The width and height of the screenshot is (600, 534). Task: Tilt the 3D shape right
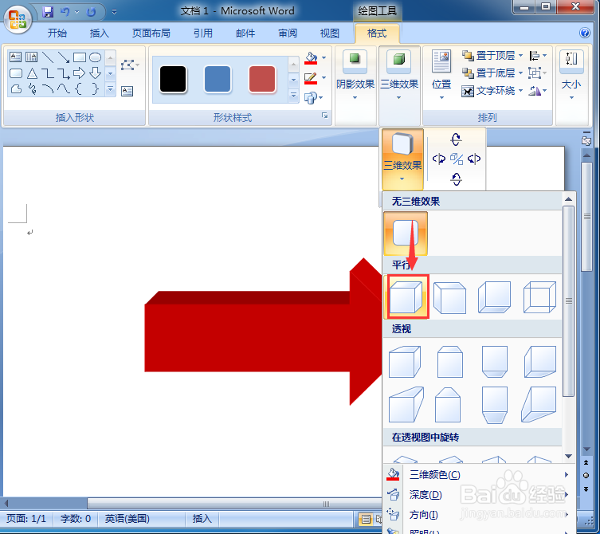pyautogui.click(x=474, y=159)
